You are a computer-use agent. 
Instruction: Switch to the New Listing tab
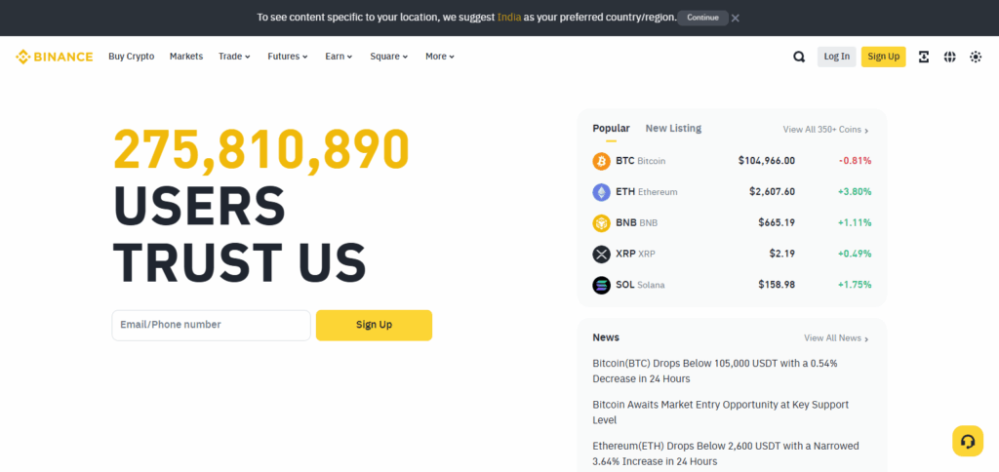(x=673, y=129)
